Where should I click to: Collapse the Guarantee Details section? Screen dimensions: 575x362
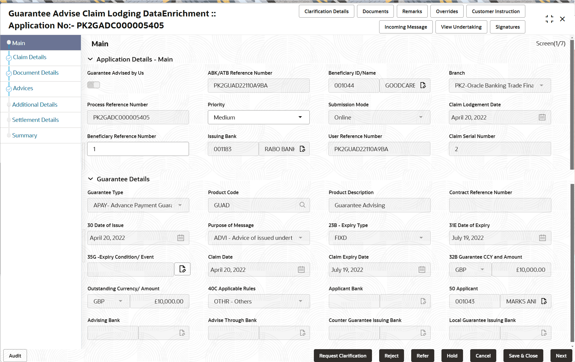91,179
